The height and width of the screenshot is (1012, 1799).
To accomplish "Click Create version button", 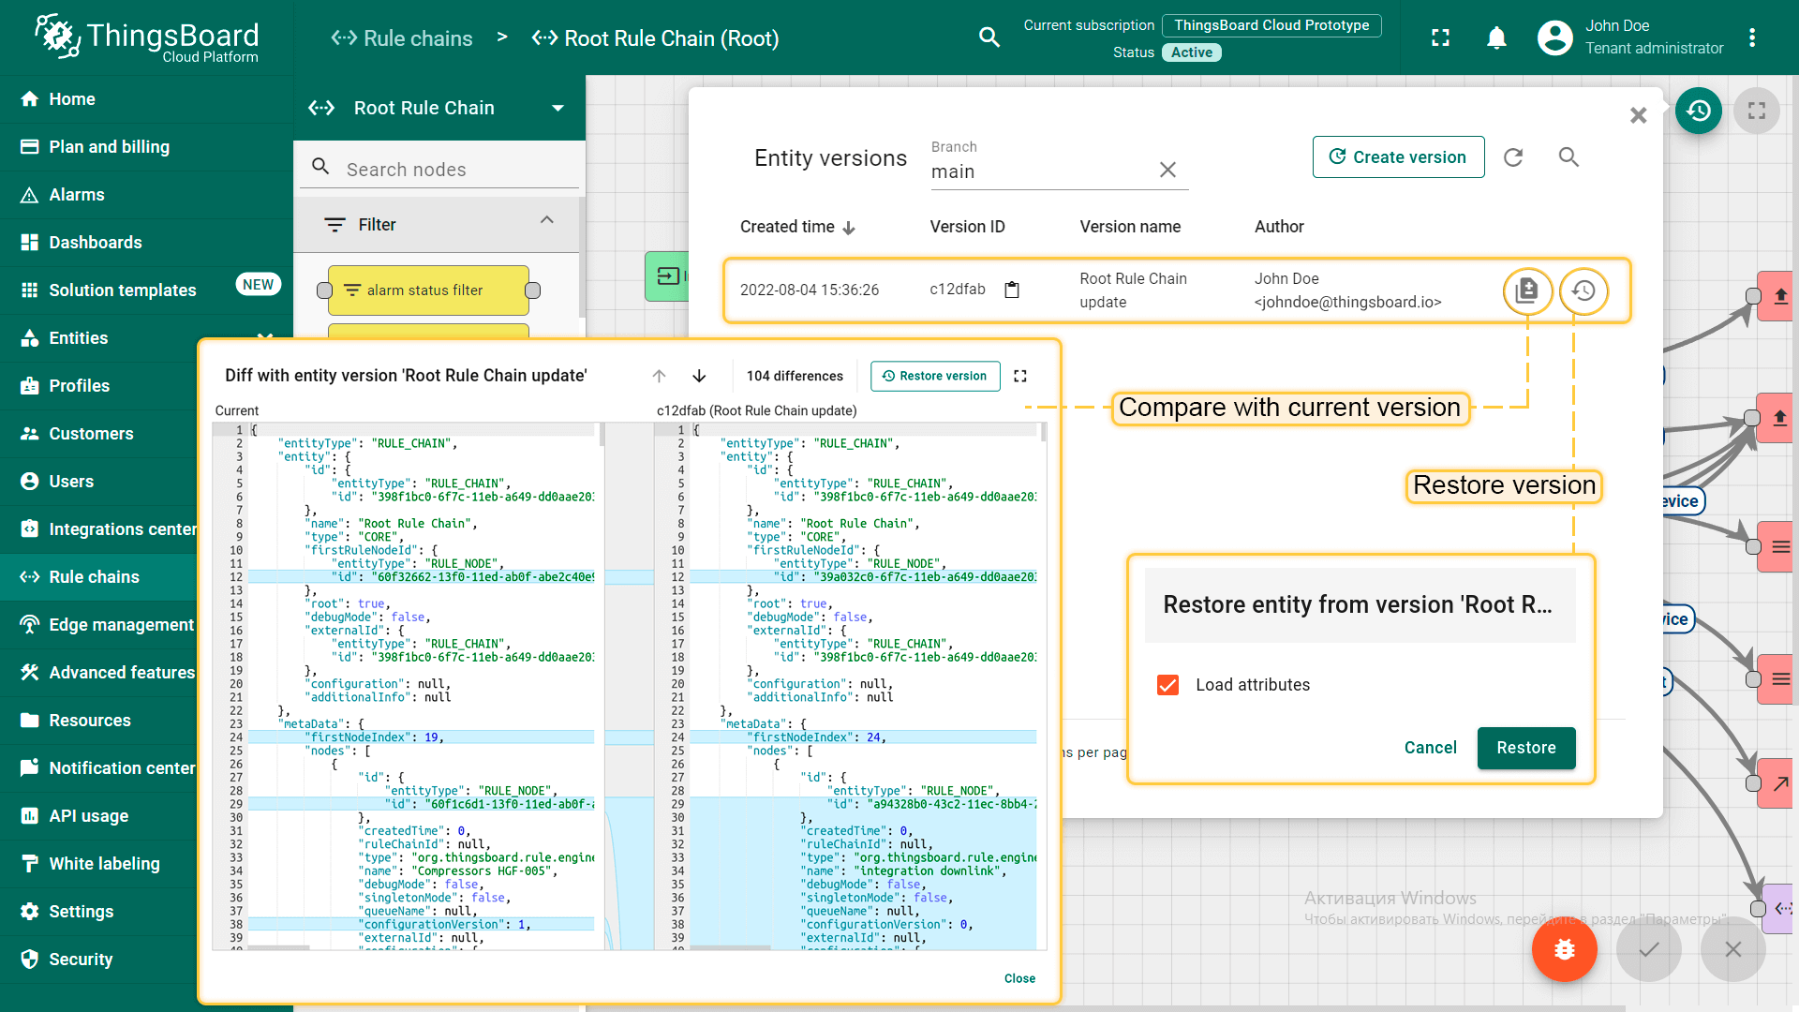I will click(x=1398, y=157).
